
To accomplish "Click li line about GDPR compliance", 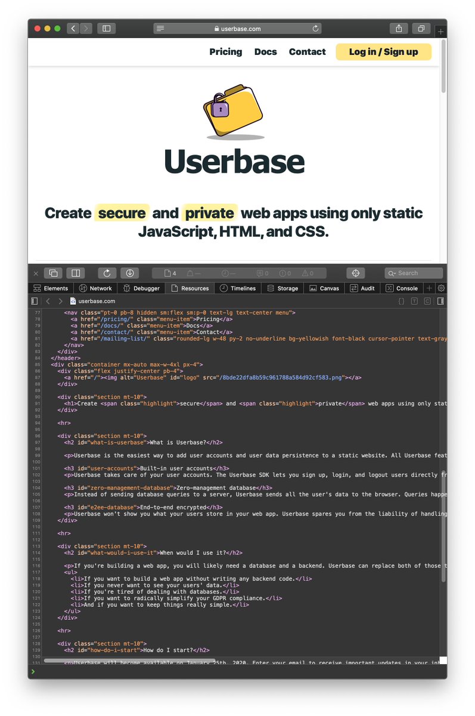I will [176, 598].
